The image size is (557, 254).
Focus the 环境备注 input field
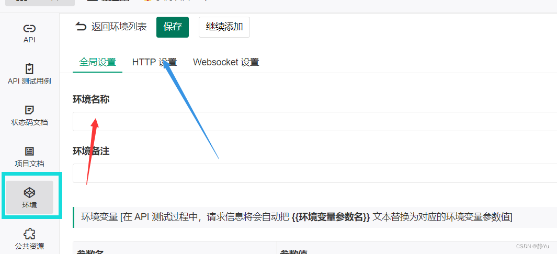coord(315,173)
